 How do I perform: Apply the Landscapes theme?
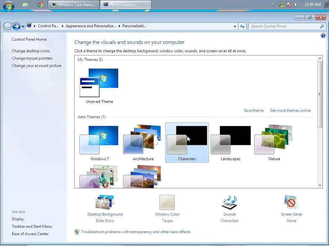230,143
